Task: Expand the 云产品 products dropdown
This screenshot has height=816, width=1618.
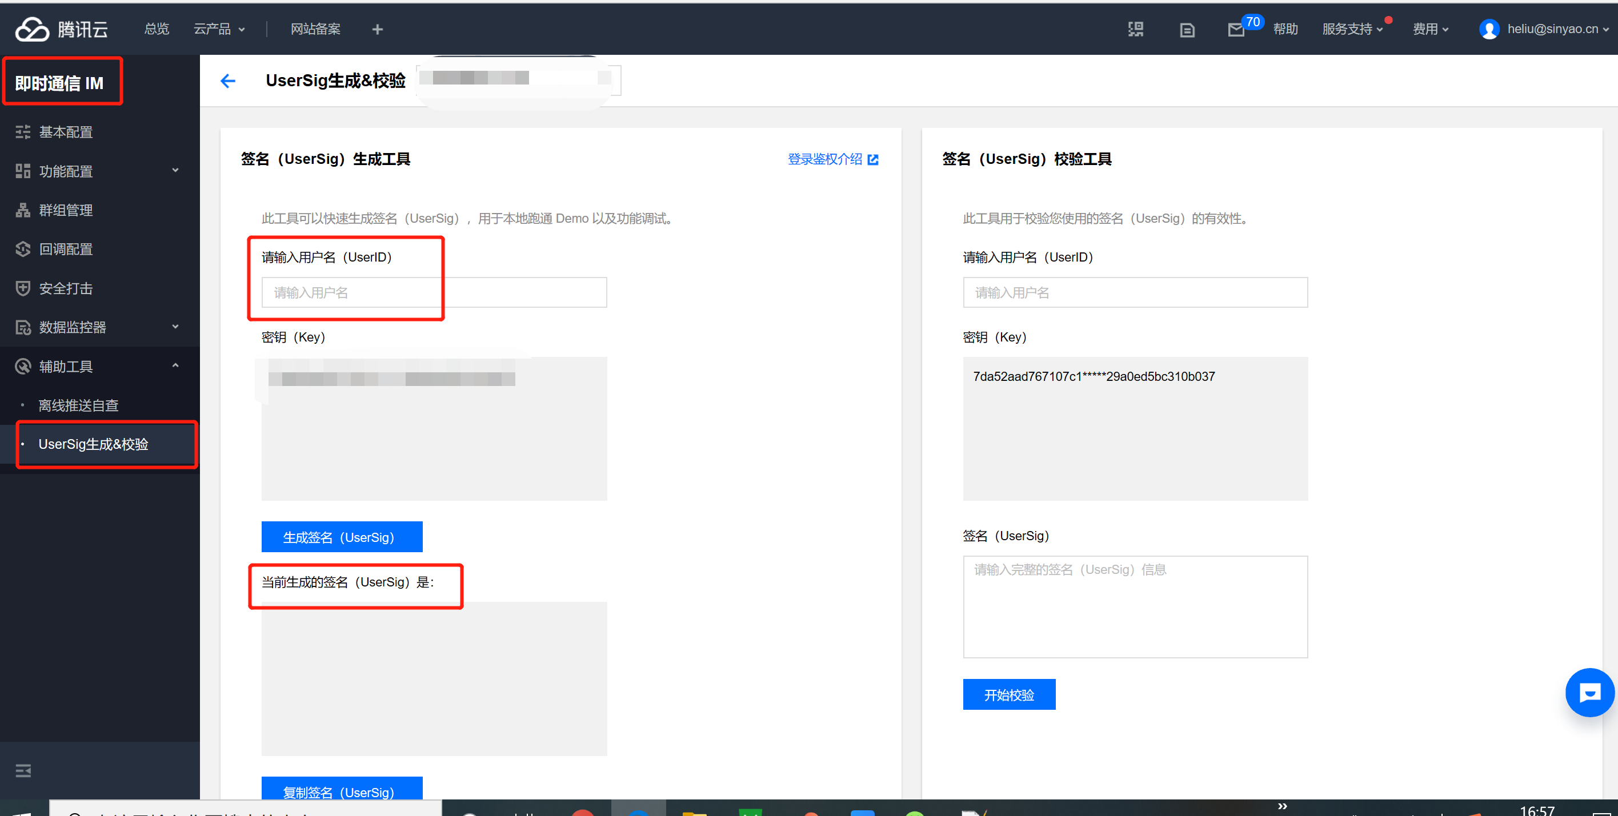Action: point(219,29)
